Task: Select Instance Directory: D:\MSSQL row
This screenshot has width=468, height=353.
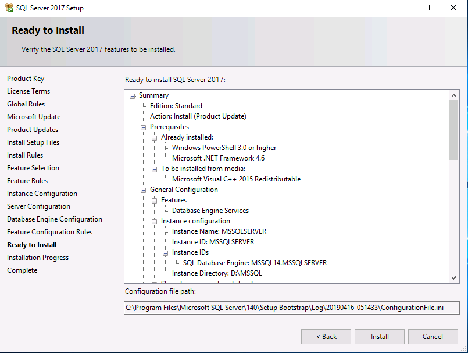Action: tap(217, 273)
